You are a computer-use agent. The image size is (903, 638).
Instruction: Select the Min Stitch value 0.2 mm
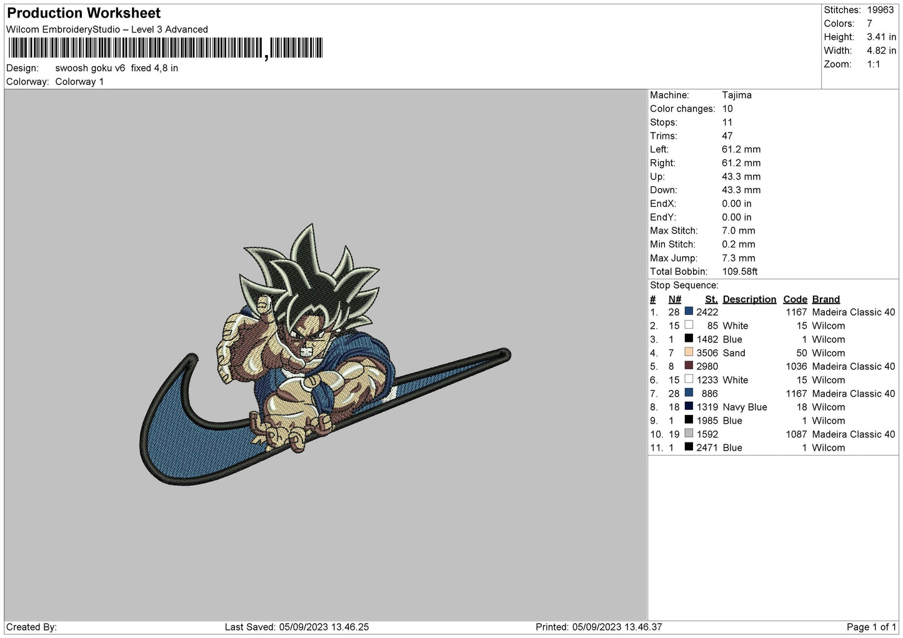click(739, 244)
